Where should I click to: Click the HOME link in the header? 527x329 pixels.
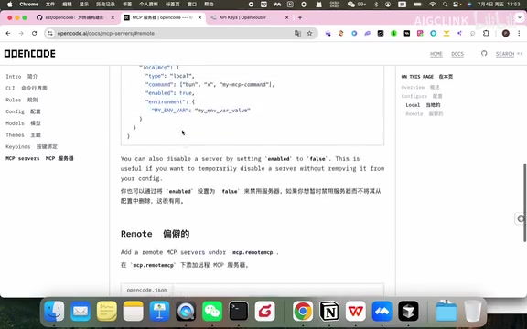tap(436, 54)
